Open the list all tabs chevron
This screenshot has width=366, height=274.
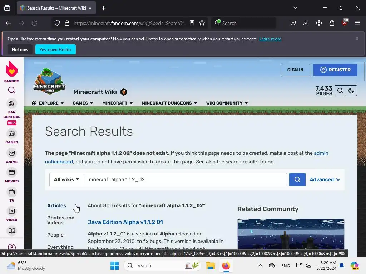point(295,8)
